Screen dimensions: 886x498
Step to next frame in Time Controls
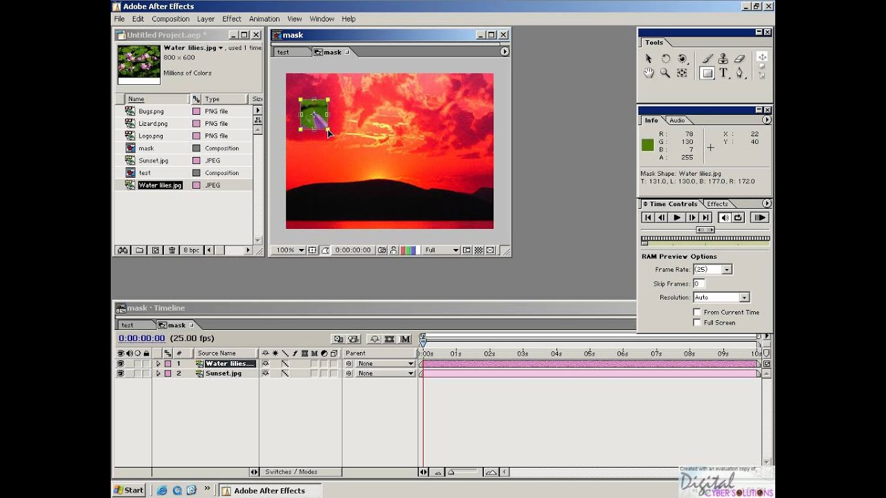[691, 218]
